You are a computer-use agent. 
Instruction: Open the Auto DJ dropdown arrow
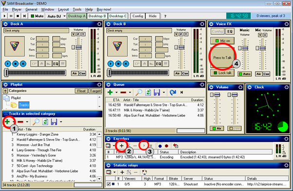64,16
